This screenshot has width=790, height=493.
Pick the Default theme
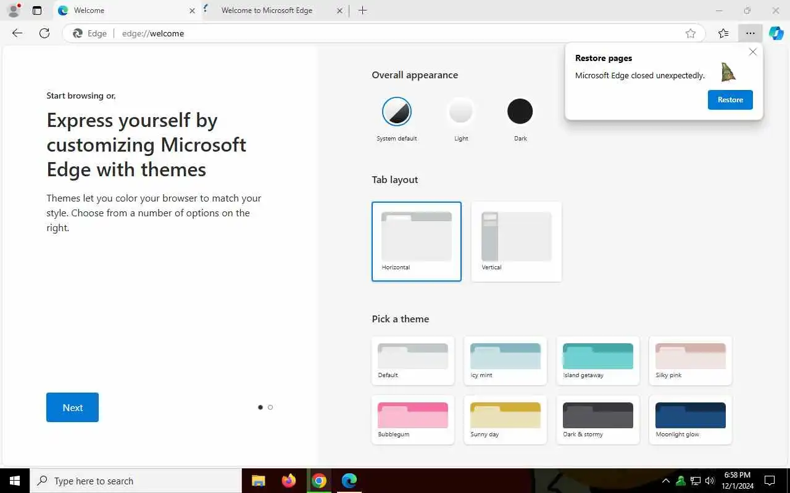click(x=413, y=361)
